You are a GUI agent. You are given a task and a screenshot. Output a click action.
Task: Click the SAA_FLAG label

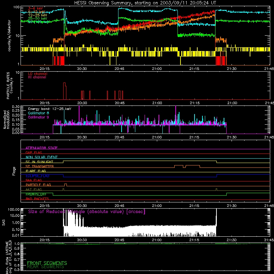point(34,180)
